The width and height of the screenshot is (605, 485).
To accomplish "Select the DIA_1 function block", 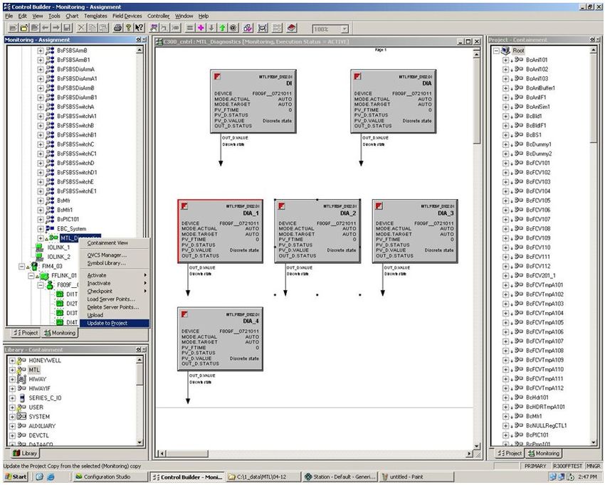I will (x=221, y=231).
